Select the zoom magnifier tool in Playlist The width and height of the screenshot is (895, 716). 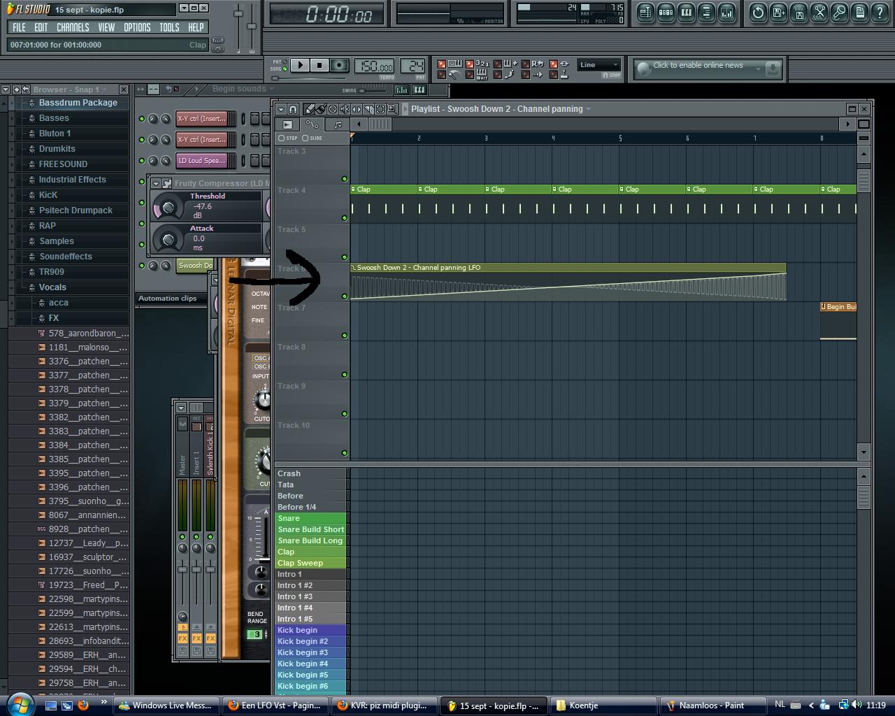(x=392, y=109)
